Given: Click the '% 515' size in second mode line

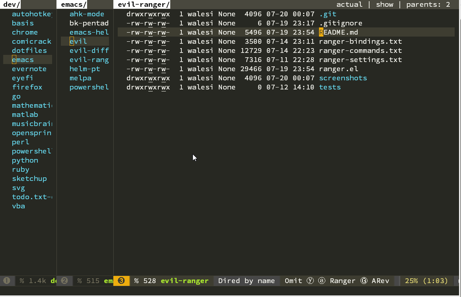Looking at the screenshot, I should click(88, 281).
